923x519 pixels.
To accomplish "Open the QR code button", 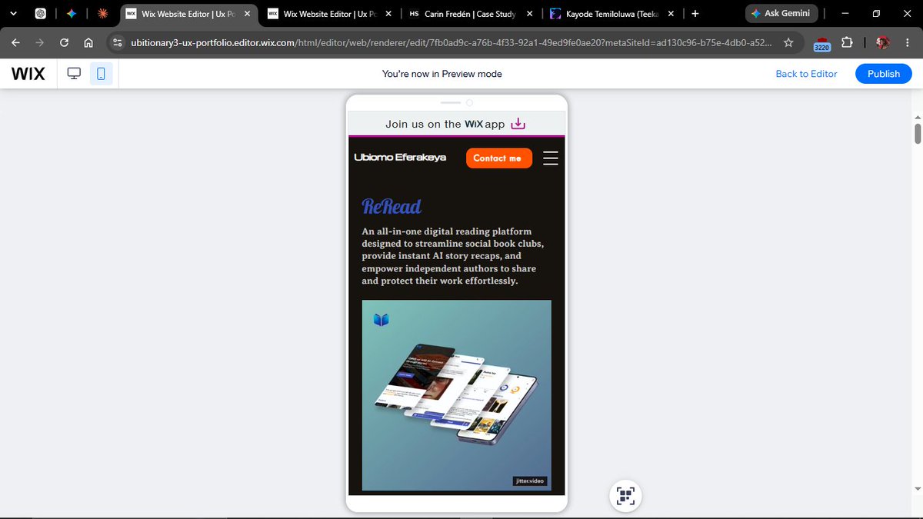I will [626, 496].
